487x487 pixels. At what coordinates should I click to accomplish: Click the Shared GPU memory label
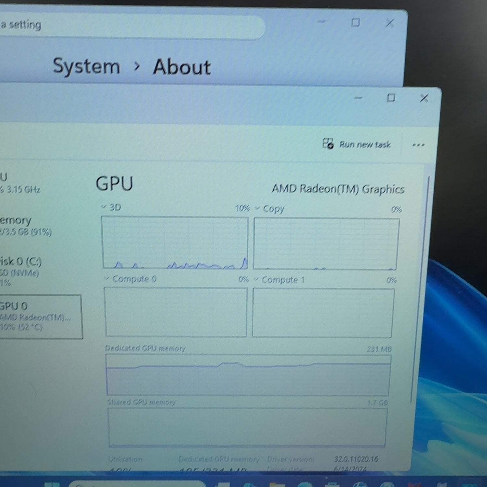141,402
